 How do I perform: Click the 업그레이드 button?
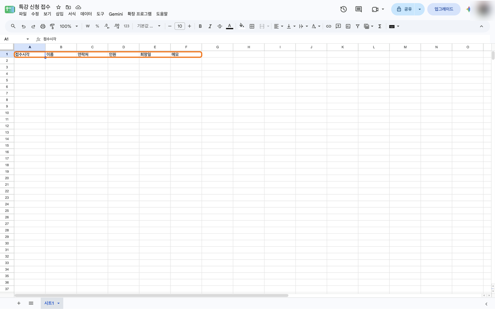[x=444, y=9]
